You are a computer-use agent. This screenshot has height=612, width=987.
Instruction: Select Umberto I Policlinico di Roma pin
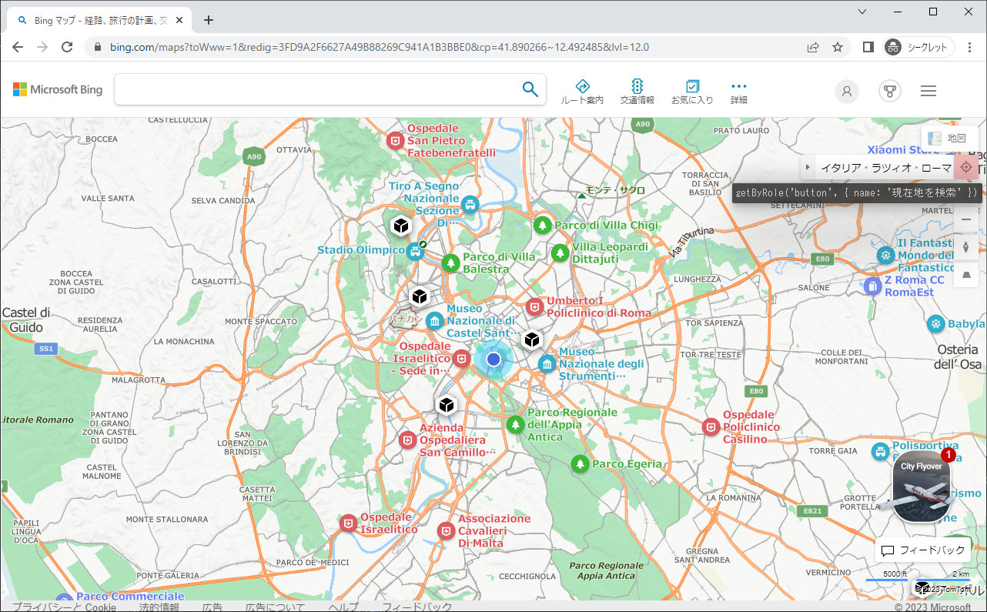(535, 306)
